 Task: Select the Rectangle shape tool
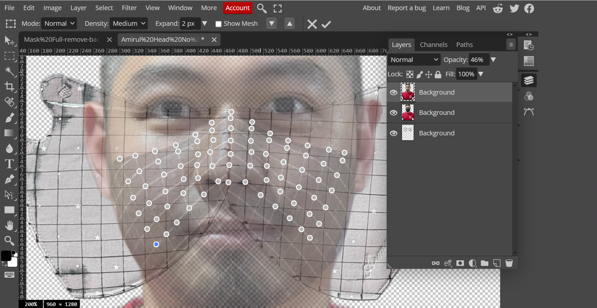point(9,210)
